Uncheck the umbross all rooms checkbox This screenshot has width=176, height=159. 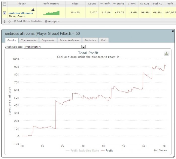(x=5, y=13)
